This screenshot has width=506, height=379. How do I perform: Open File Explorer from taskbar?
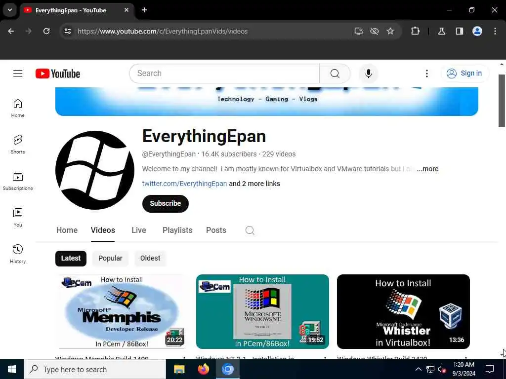point(179,369)
